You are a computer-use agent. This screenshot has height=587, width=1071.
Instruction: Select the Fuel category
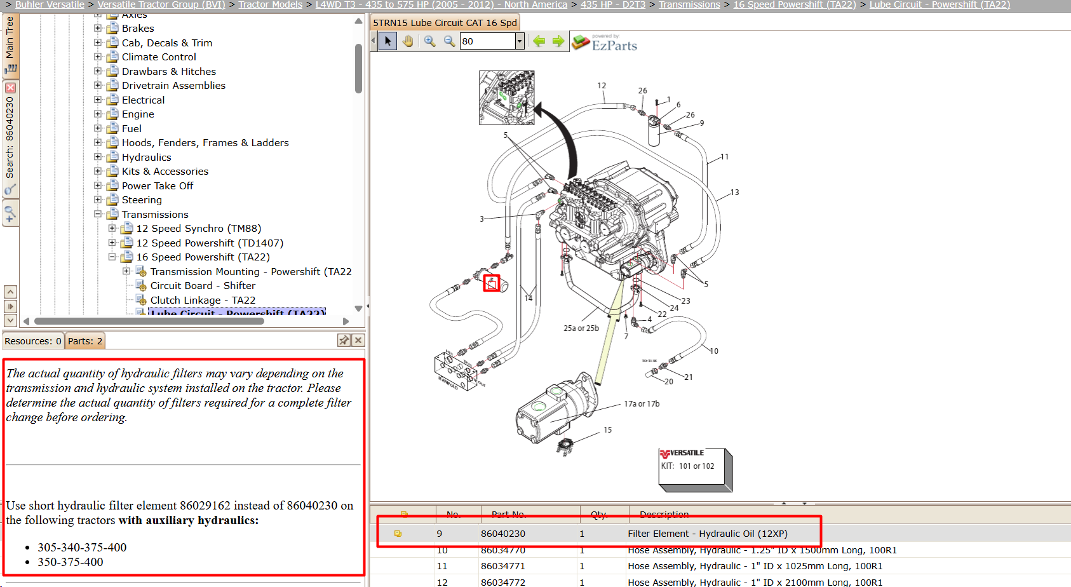(131, 128)
